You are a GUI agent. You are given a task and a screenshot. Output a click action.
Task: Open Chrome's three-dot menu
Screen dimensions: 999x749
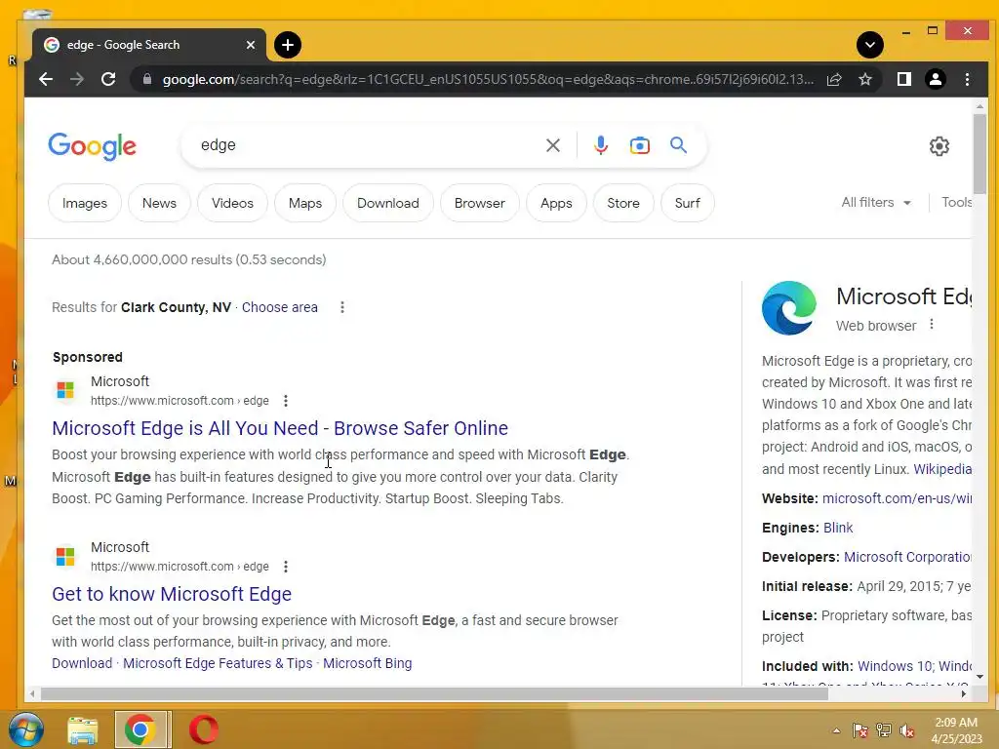(967, 79)
